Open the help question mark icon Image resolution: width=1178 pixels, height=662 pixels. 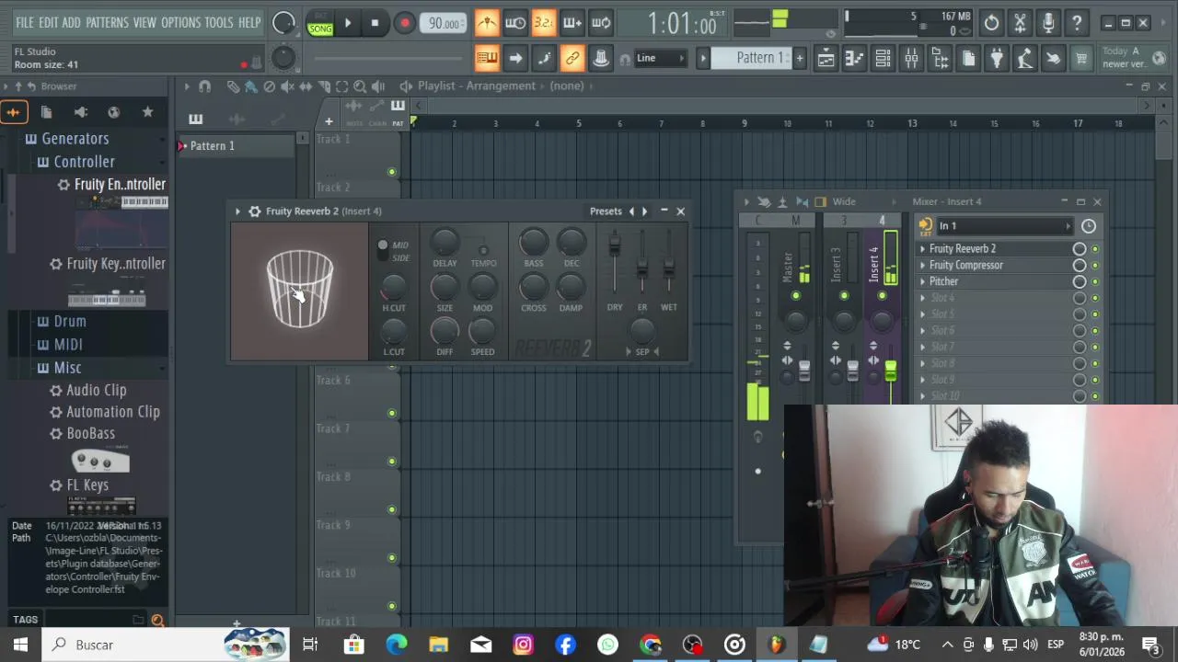[1077, 23]
